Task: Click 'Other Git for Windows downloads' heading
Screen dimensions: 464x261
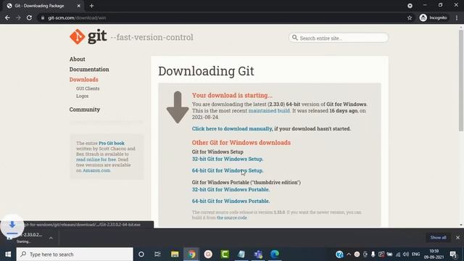Action: pyautogui.click(x=241, y=143)
